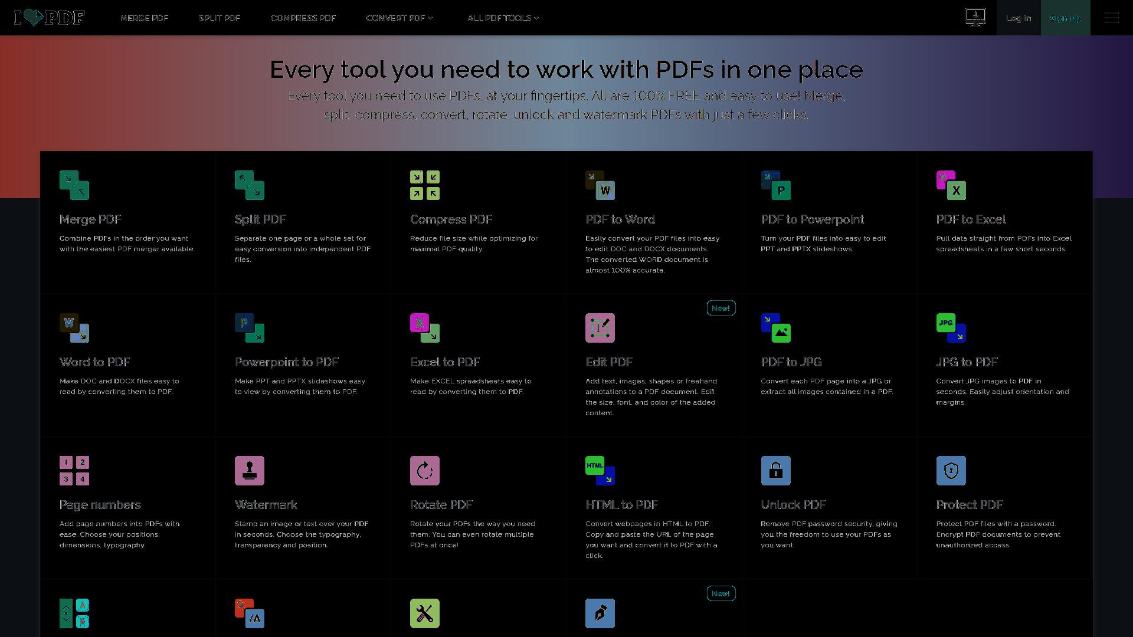This screenshot has height=637, width=1133.
Task: Open the Rotate PDF card title
Action: [441, 505]
